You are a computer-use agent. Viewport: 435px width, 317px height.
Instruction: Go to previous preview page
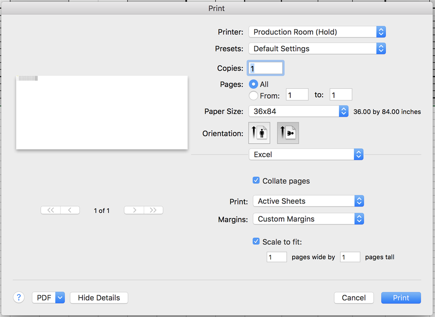70,210
